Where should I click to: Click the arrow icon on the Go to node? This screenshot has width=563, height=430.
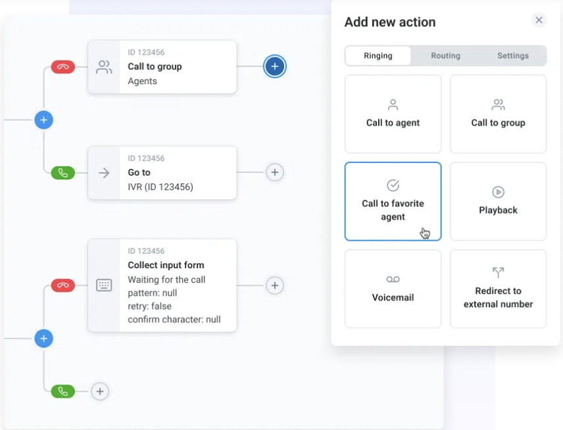(x=104, y=172)
